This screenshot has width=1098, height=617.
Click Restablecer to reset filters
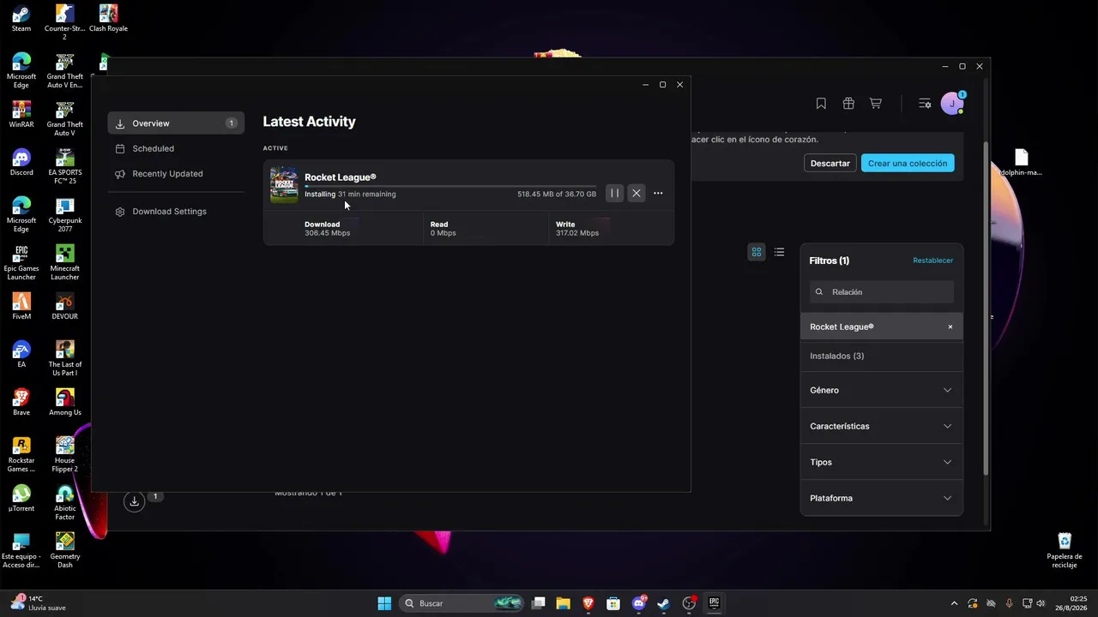[x=932, y=261]
